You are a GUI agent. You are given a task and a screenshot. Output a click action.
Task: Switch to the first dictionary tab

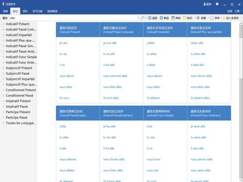click(x=5, y=11)
